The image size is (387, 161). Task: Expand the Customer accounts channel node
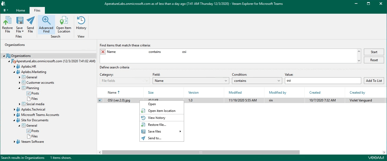[20, 83]
